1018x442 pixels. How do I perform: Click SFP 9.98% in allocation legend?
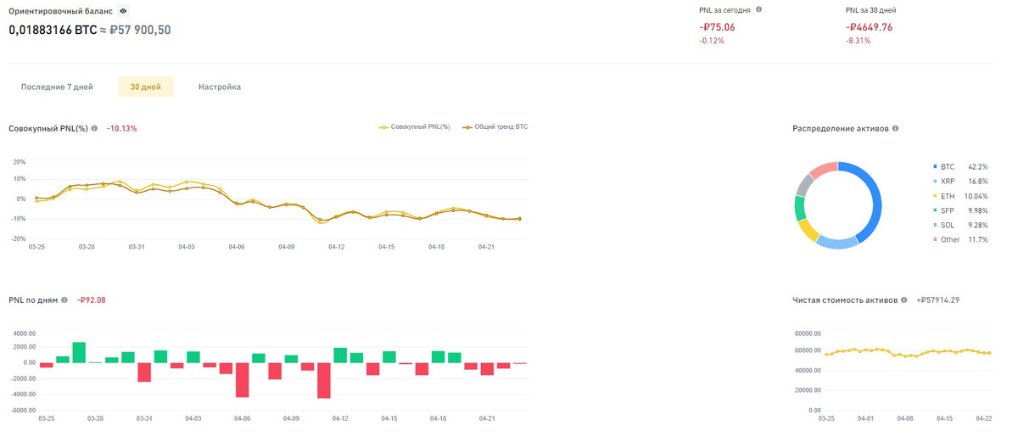coord(959,210)
